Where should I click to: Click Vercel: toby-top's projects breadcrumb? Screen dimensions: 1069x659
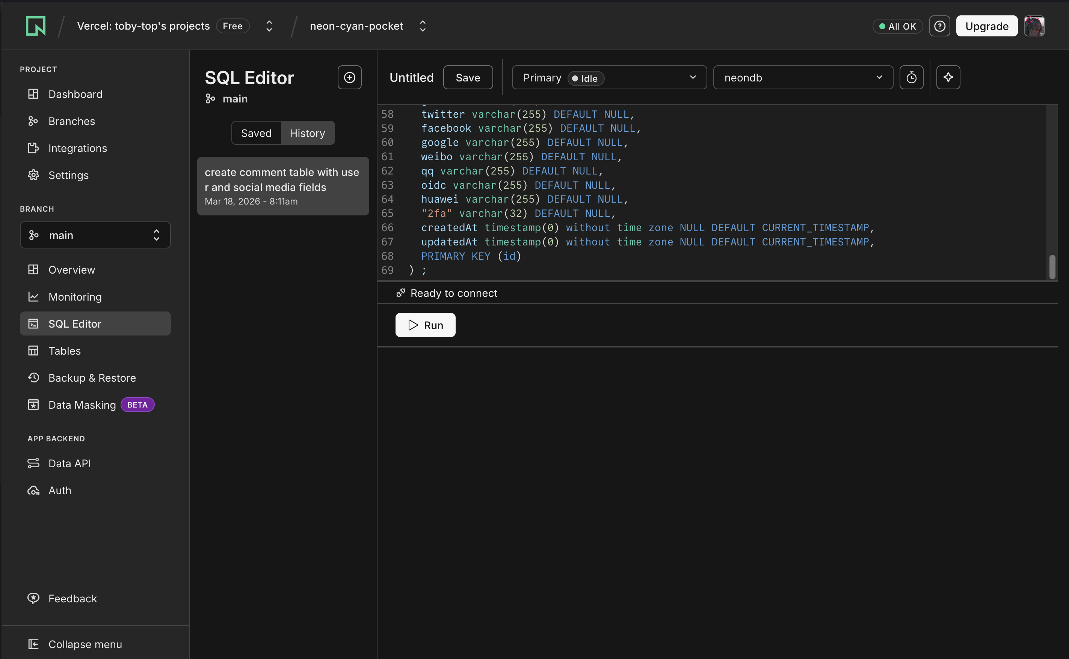pos(143,26)
